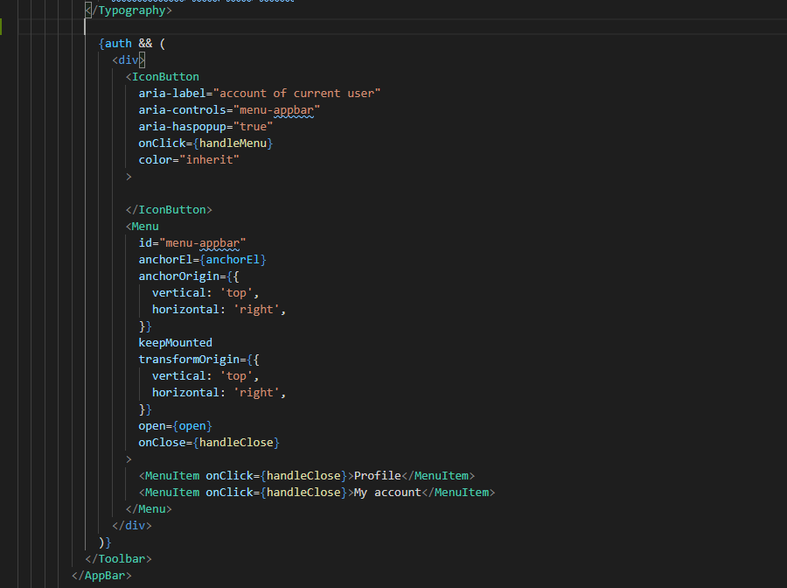The height and width of the screenshot is (588, 787).
Task: Click the closing AppBar tag
Action: click(x=101, y=575)
